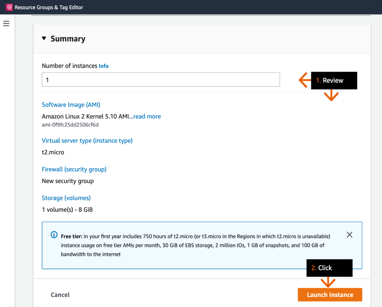Viewport: 382px width, 307px height.
Task: Click the ami-0f9fc25dd2506cf6d identifier text
Action: 70,125
